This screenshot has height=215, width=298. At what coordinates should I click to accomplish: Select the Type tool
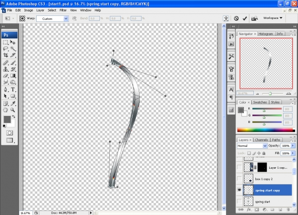click(x=13, y=89)
